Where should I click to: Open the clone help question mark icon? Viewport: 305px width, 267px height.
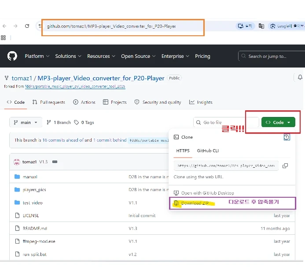click(287, 137)
